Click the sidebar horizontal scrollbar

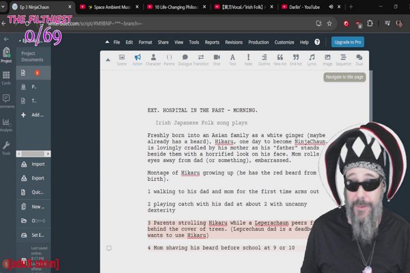point(33,154)
